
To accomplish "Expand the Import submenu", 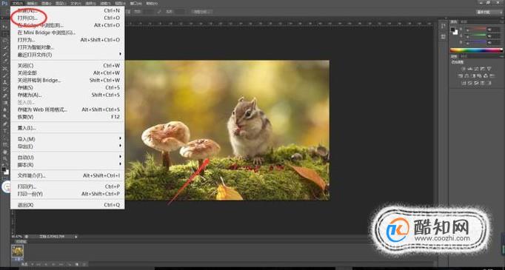I will tap(67, 139).
